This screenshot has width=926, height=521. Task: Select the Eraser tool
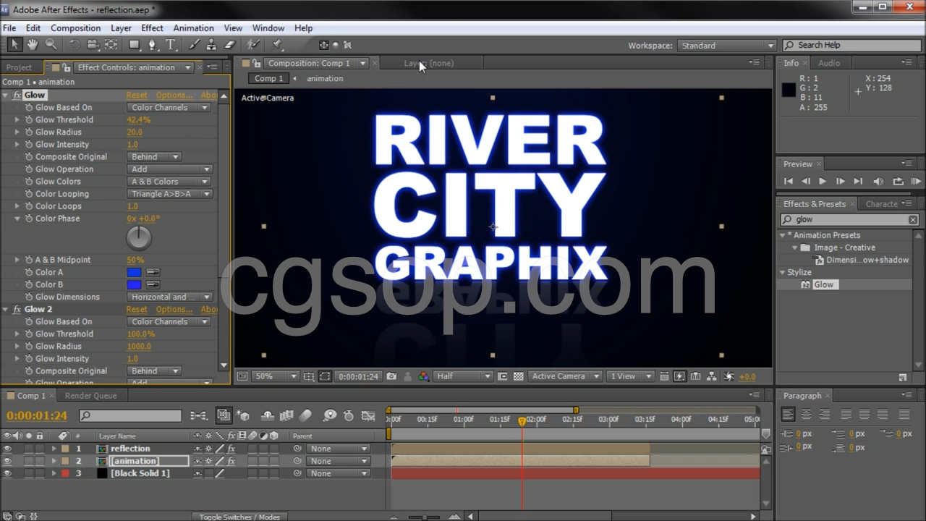[x=230, y=45]
